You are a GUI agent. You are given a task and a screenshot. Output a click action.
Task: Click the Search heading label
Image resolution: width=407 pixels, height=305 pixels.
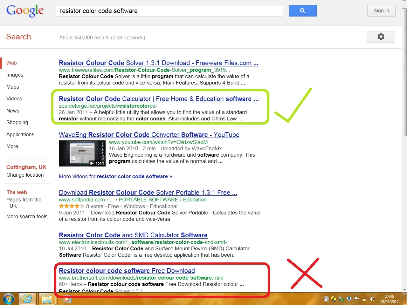[x=18, y=37]
